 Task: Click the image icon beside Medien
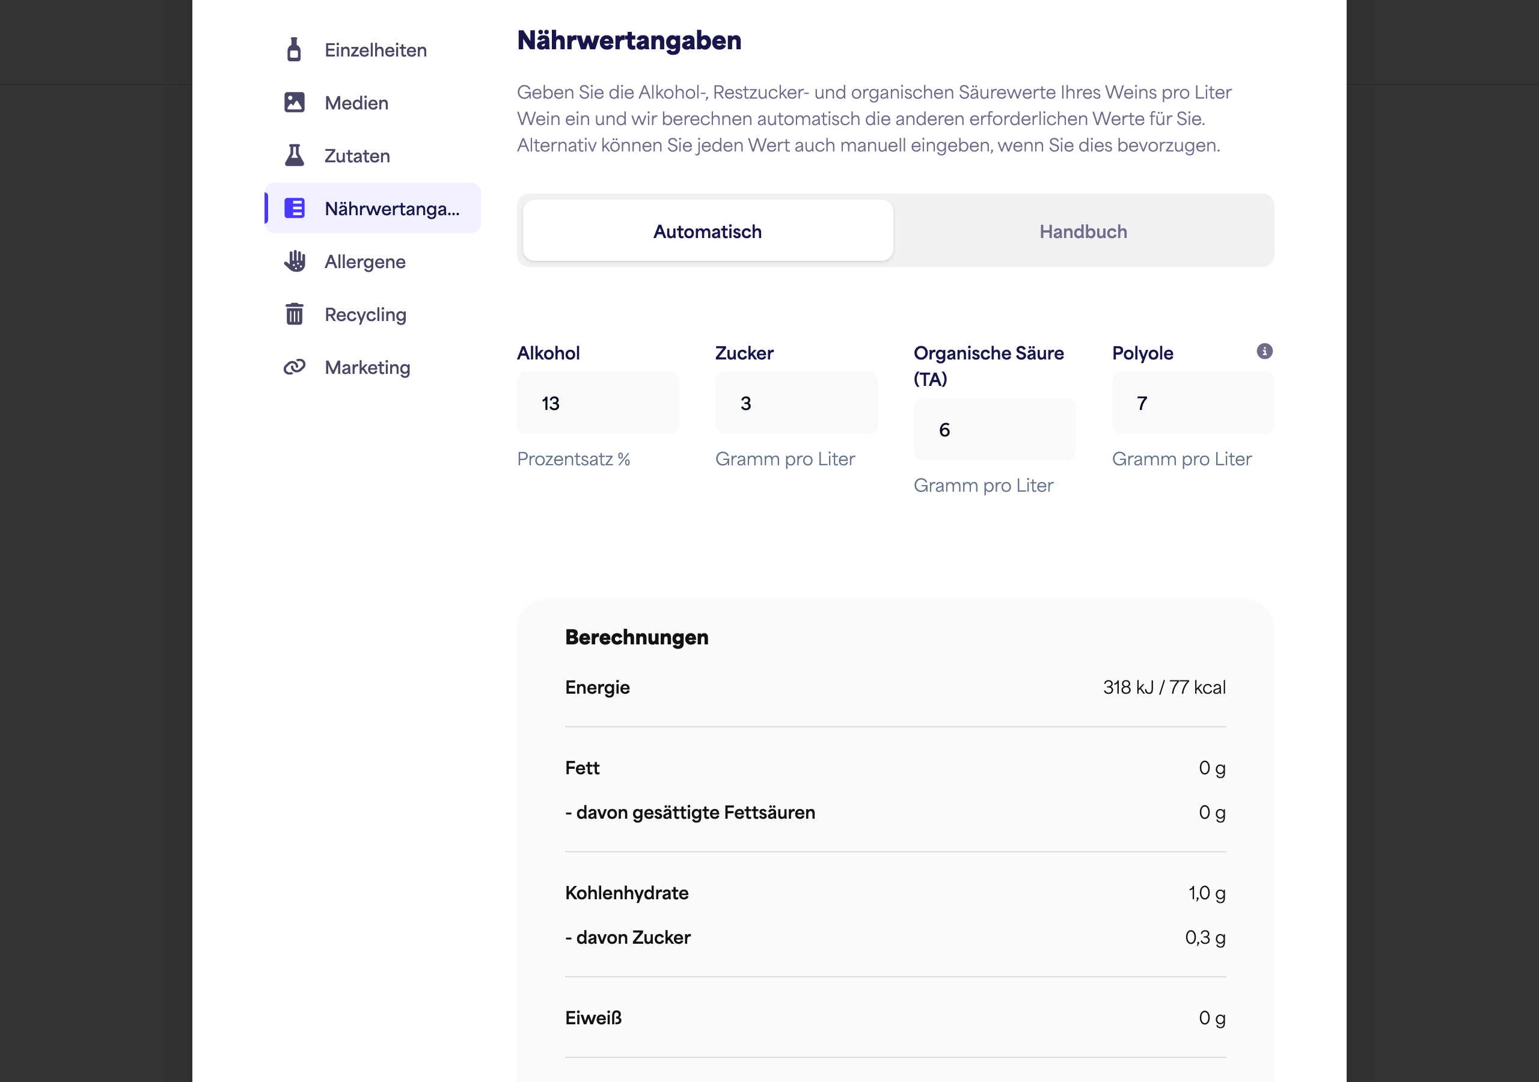click(294, 103)
